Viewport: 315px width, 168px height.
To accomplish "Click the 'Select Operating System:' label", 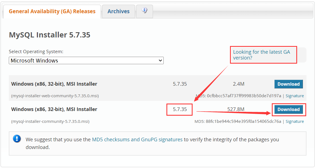I will point(36,52).
